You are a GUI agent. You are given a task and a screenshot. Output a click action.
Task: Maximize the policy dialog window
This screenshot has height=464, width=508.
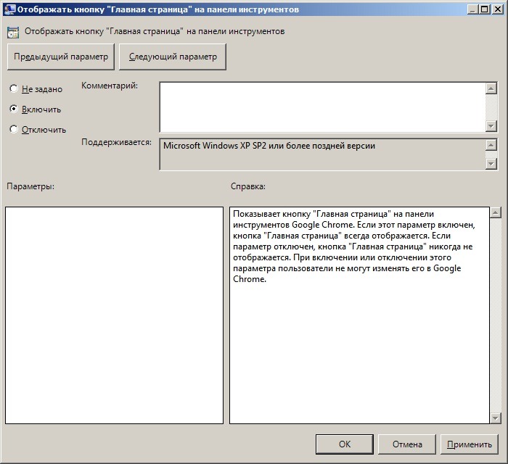tap(484, 9)
